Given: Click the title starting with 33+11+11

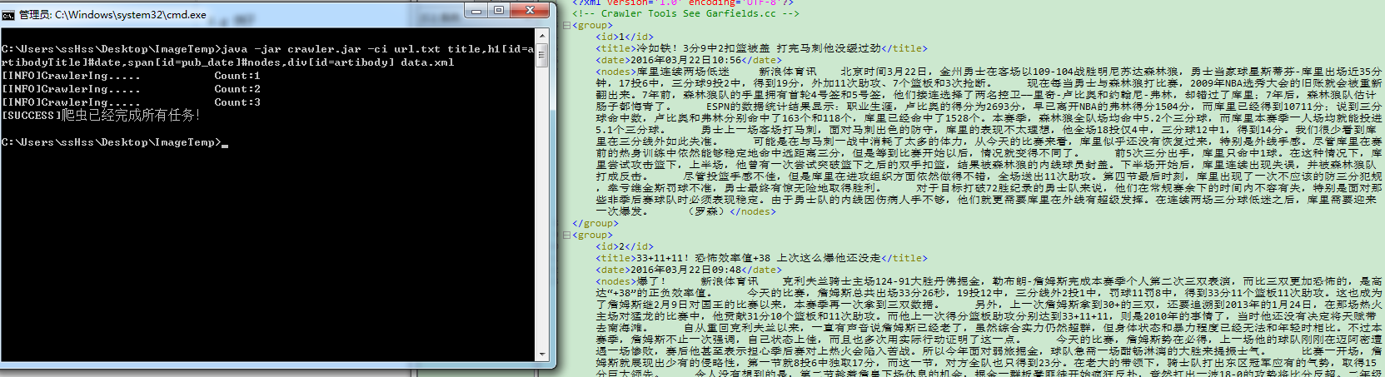Looking at the screenshot, I should click(x=760, y=258).
